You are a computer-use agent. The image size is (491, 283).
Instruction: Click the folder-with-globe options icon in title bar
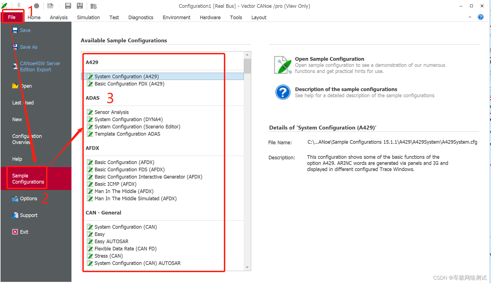coord(94,6)
